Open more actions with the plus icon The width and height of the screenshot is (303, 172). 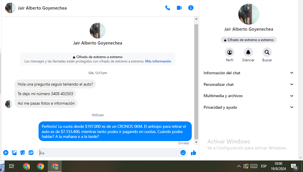tap(6, 153)
